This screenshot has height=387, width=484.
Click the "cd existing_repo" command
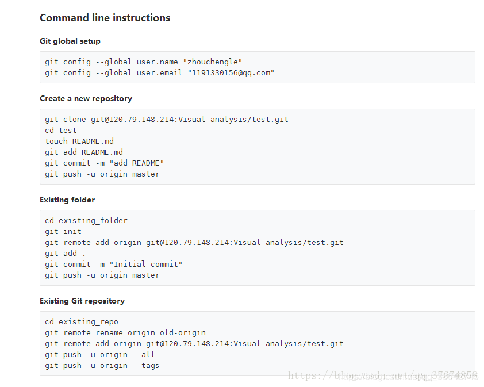[x=82, y=321]
